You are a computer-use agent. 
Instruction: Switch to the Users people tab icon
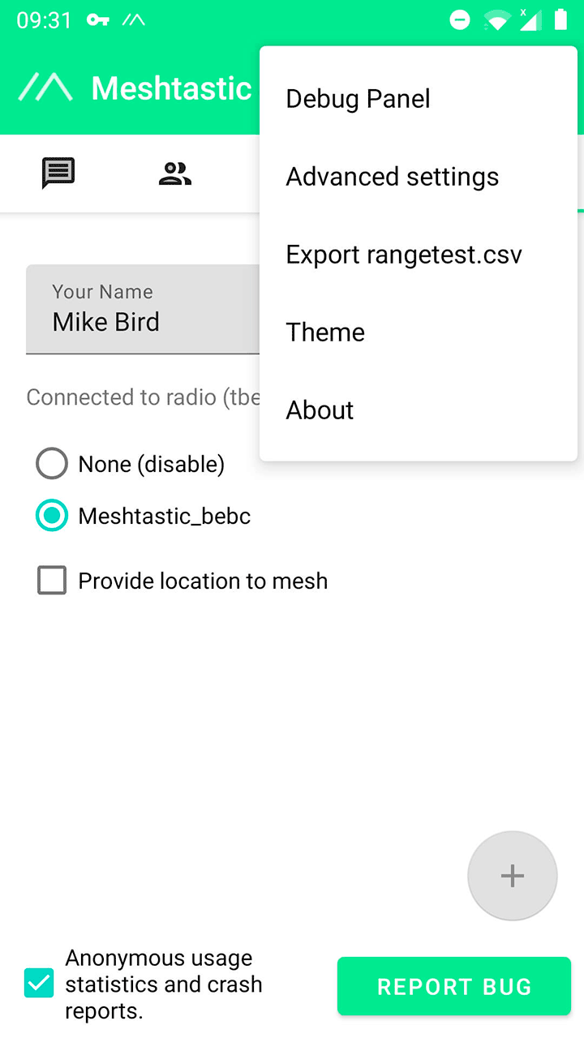[x=175, y=173]
